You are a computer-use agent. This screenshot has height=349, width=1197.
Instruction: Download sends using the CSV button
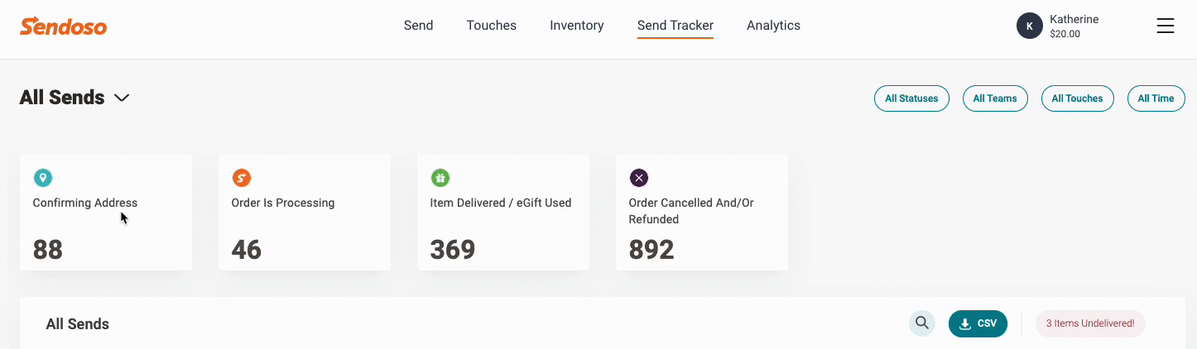(x=978, y=323)
